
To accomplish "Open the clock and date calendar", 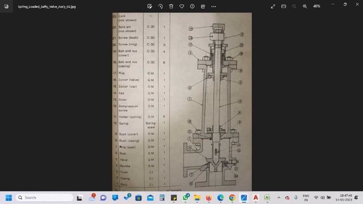I will pyautogui.click(x=344, y=198).
